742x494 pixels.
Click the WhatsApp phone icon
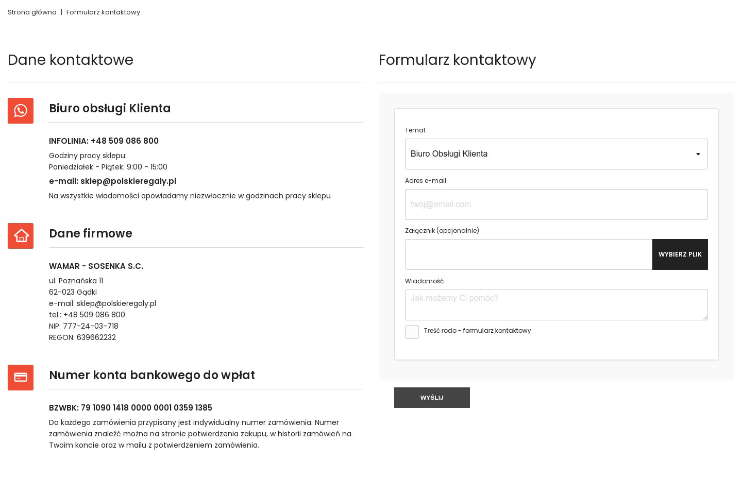point(21,111)
